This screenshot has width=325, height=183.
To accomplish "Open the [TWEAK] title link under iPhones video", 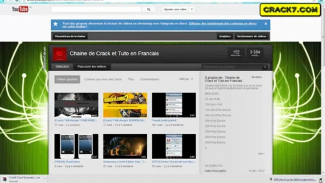I will point(67,162).
